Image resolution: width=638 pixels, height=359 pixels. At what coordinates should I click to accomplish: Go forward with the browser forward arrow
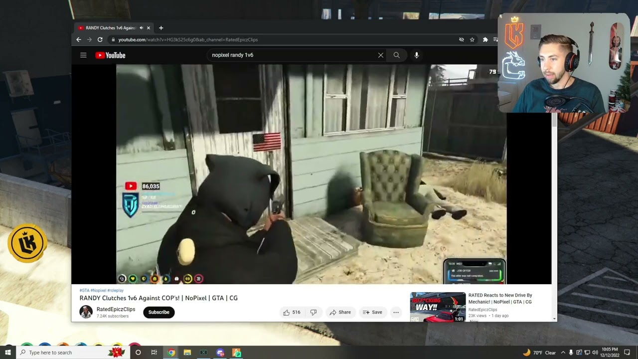(89, 39)
